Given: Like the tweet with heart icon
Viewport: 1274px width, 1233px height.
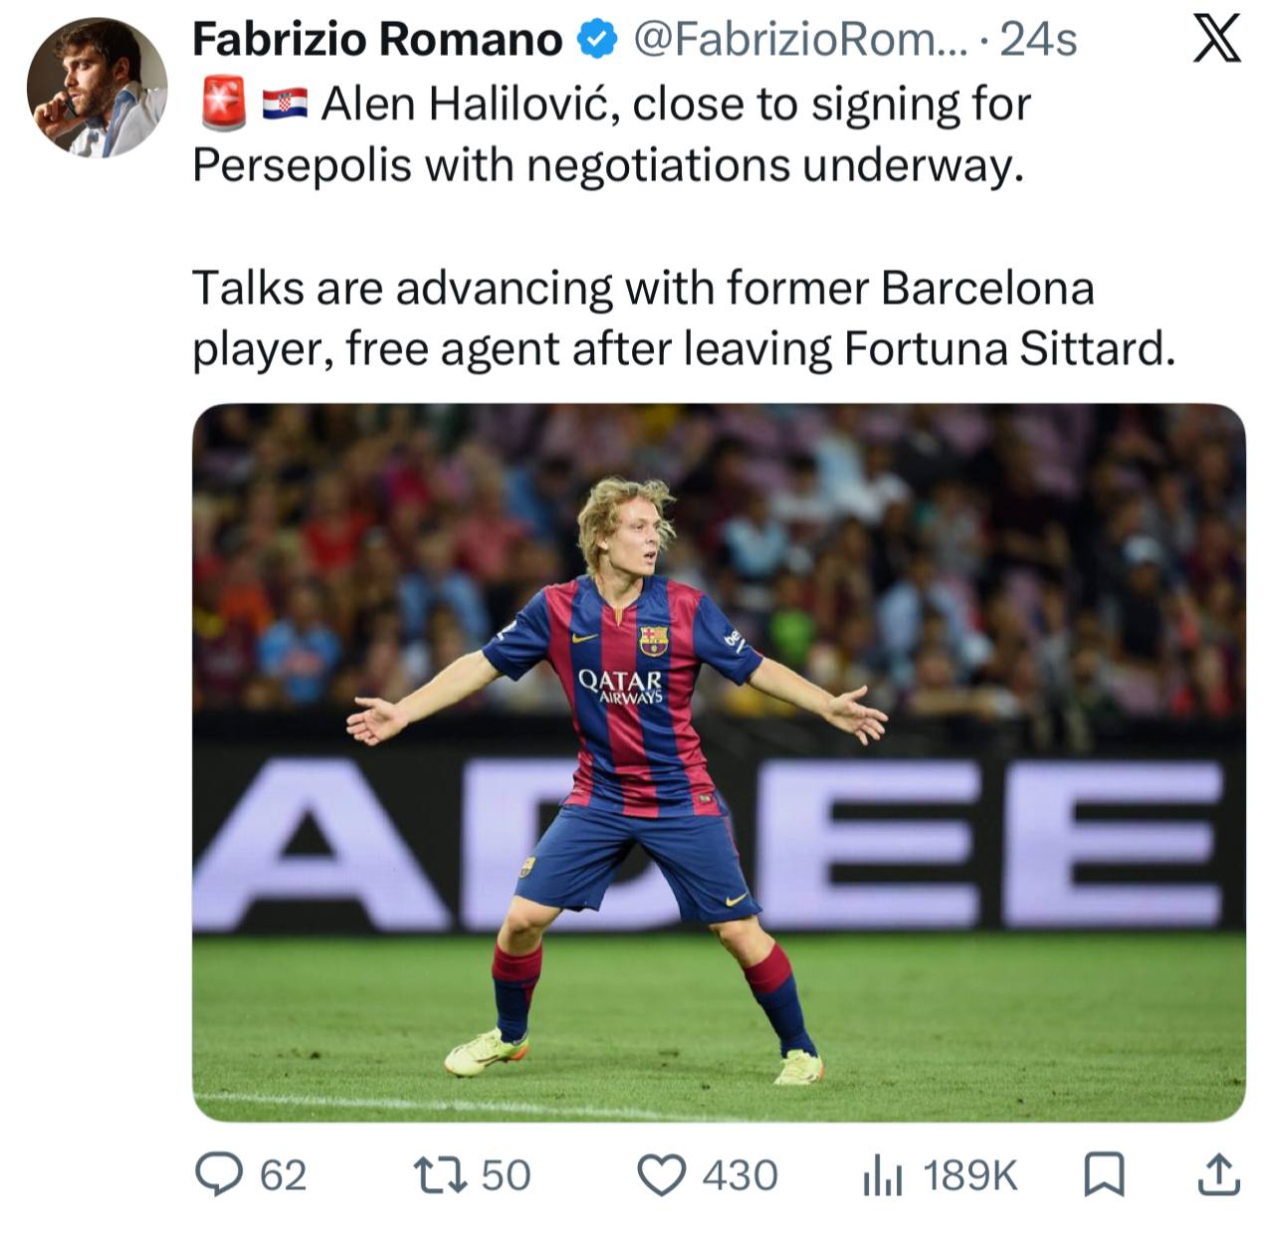Looking at the screenshot, I should pos(661,1175).
